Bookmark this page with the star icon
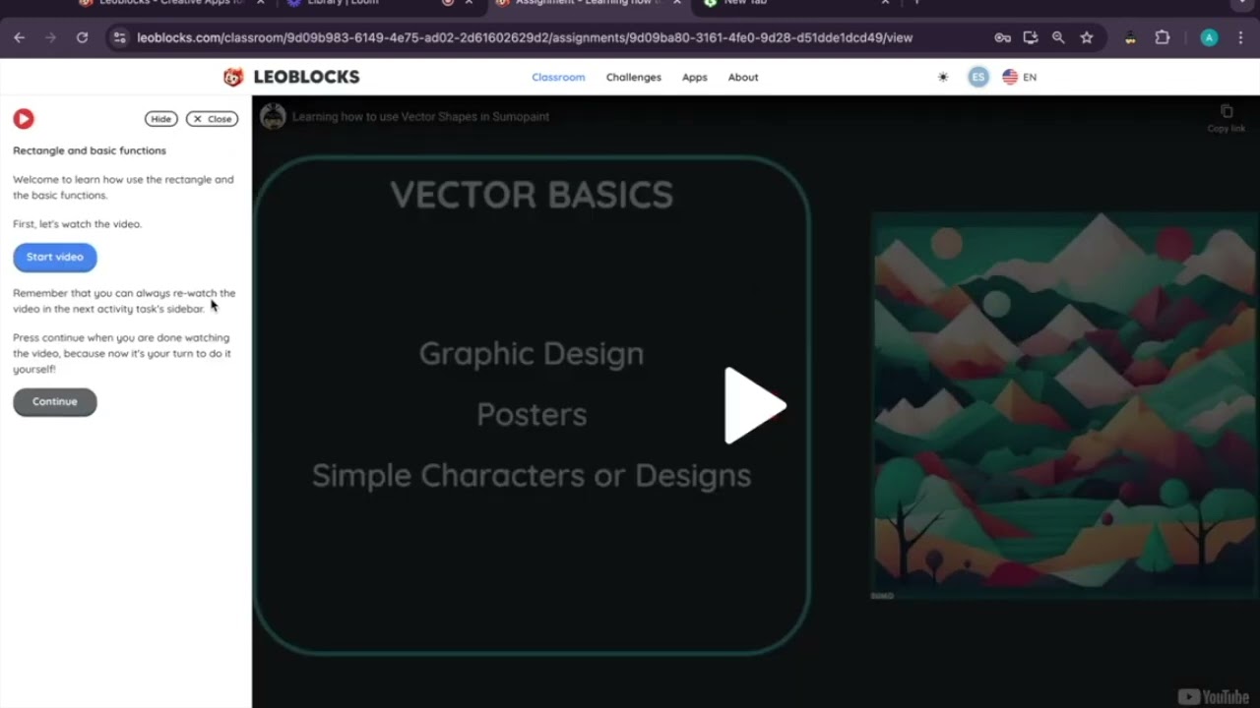 pos(1087,37)
